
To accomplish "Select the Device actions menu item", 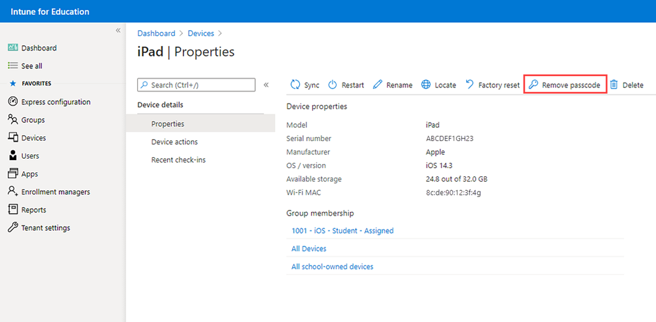I will tap(174, 142).
